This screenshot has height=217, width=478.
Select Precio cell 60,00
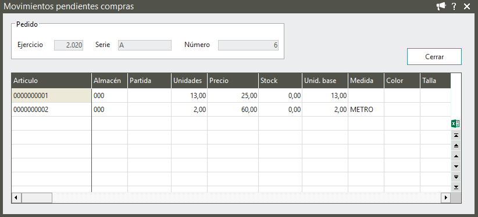click(x=233, y=110)
